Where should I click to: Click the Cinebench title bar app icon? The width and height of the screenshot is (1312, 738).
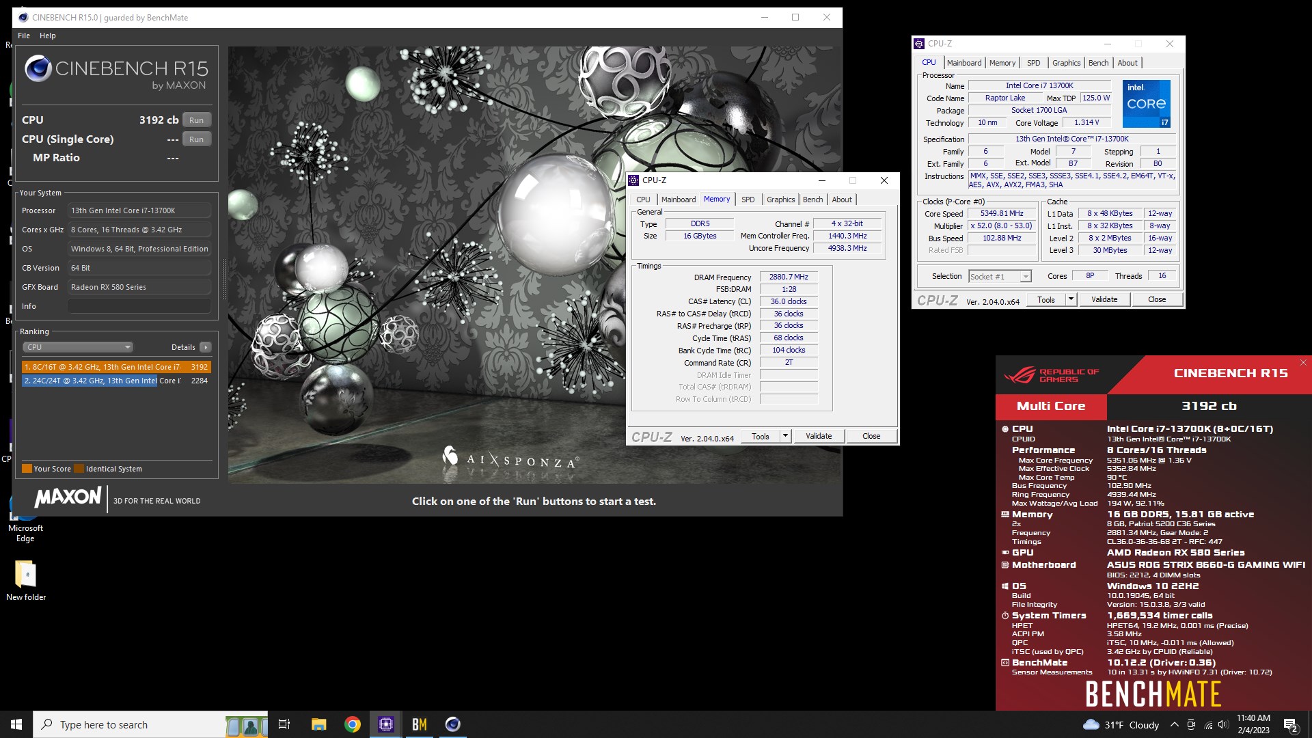coord(23,18)
